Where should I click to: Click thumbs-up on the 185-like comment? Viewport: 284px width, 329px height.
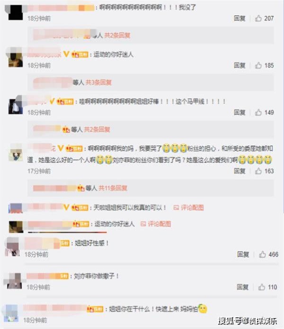click(x=258, y=65)
